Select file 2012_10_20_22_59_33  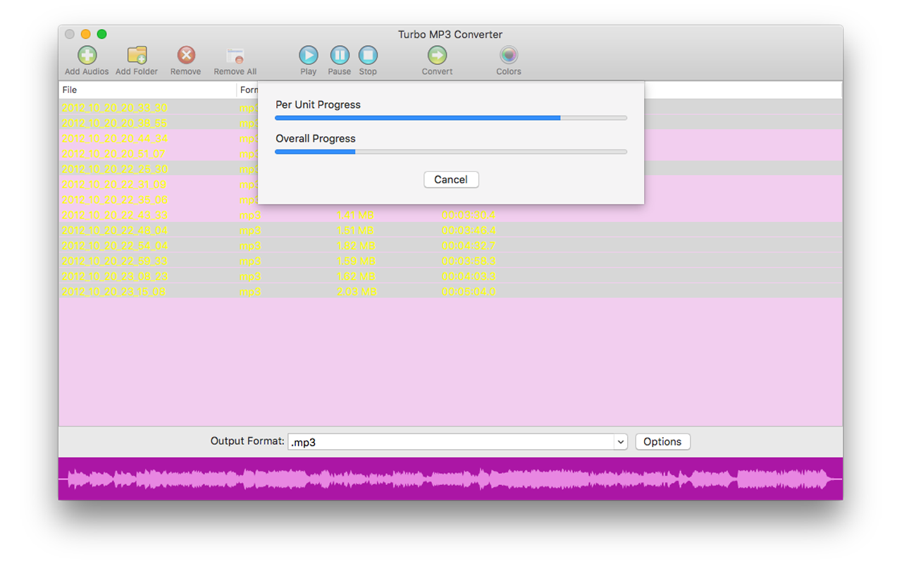pyautogui.click(x=115, y=261)
